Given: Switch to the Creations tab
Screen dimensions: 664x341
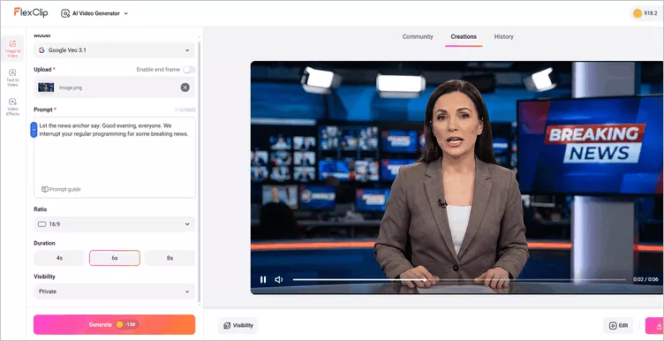Looking at the screenshot, I should click(464, 37).
